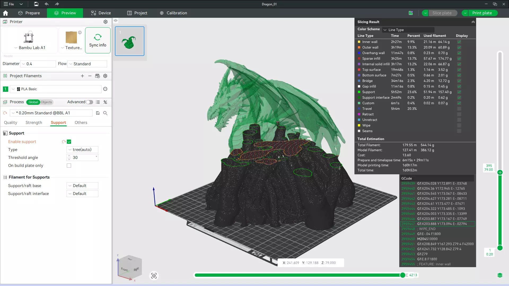Image resolution: width=509 pixels, height=286 pixels.
Task: Click the save file icon
Action: (x=36, y=4)
